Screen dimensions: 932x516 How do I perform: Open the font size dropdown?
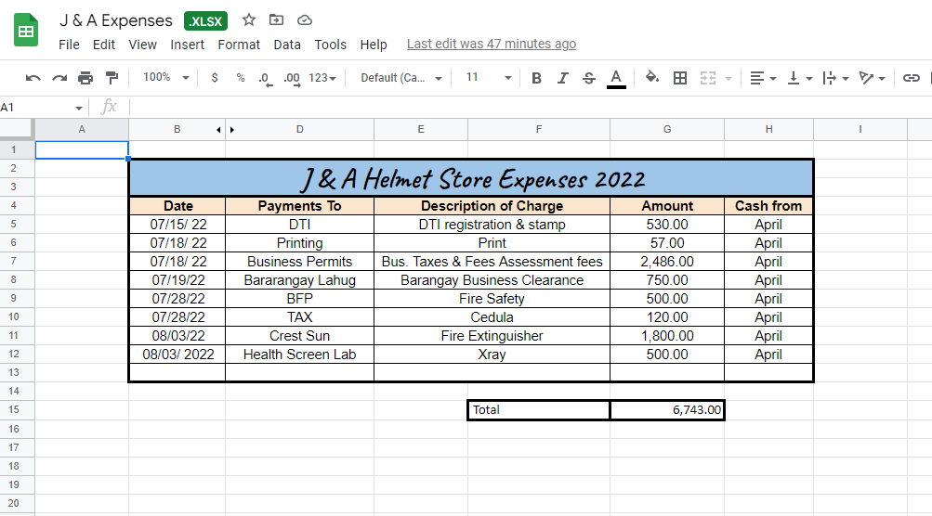point(489,78)
